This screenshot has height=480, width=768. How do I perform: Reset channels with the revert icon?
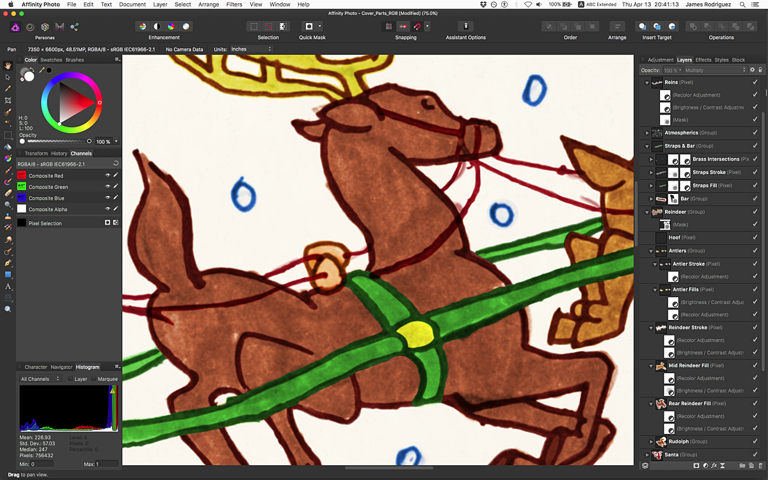pos(116,164)
